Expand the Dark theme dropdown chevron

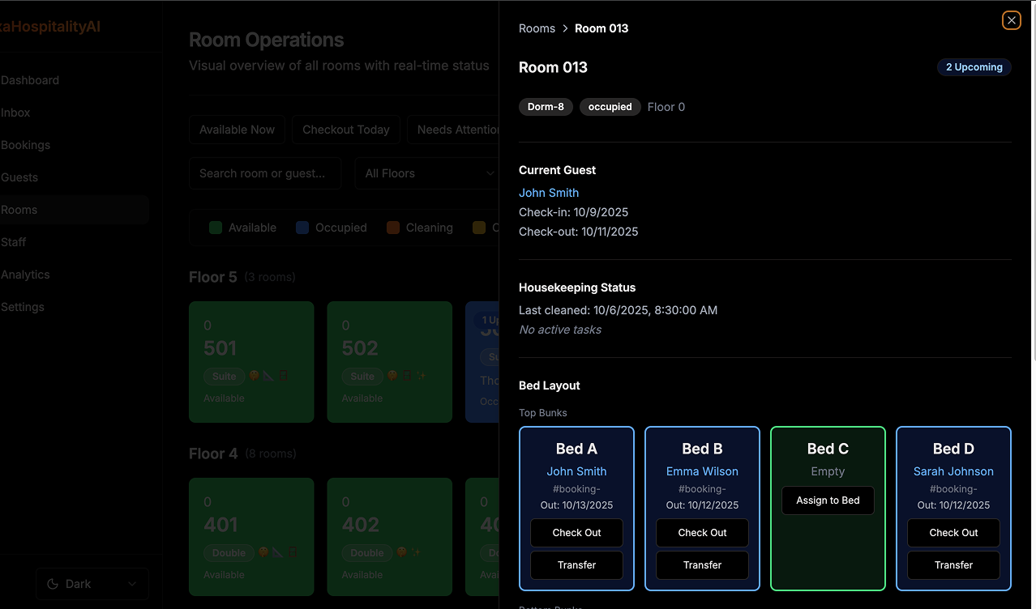tap(133, 584)
